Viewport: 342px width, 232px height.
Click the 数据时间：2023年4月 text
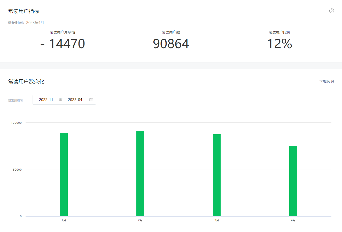tap(26, 23)
